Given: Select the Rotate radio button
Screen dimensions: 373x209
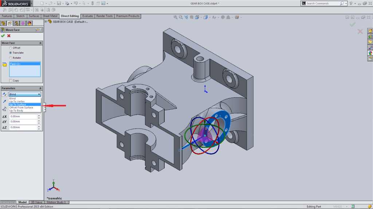Looking at the screenshot, I should pos(11,58).
